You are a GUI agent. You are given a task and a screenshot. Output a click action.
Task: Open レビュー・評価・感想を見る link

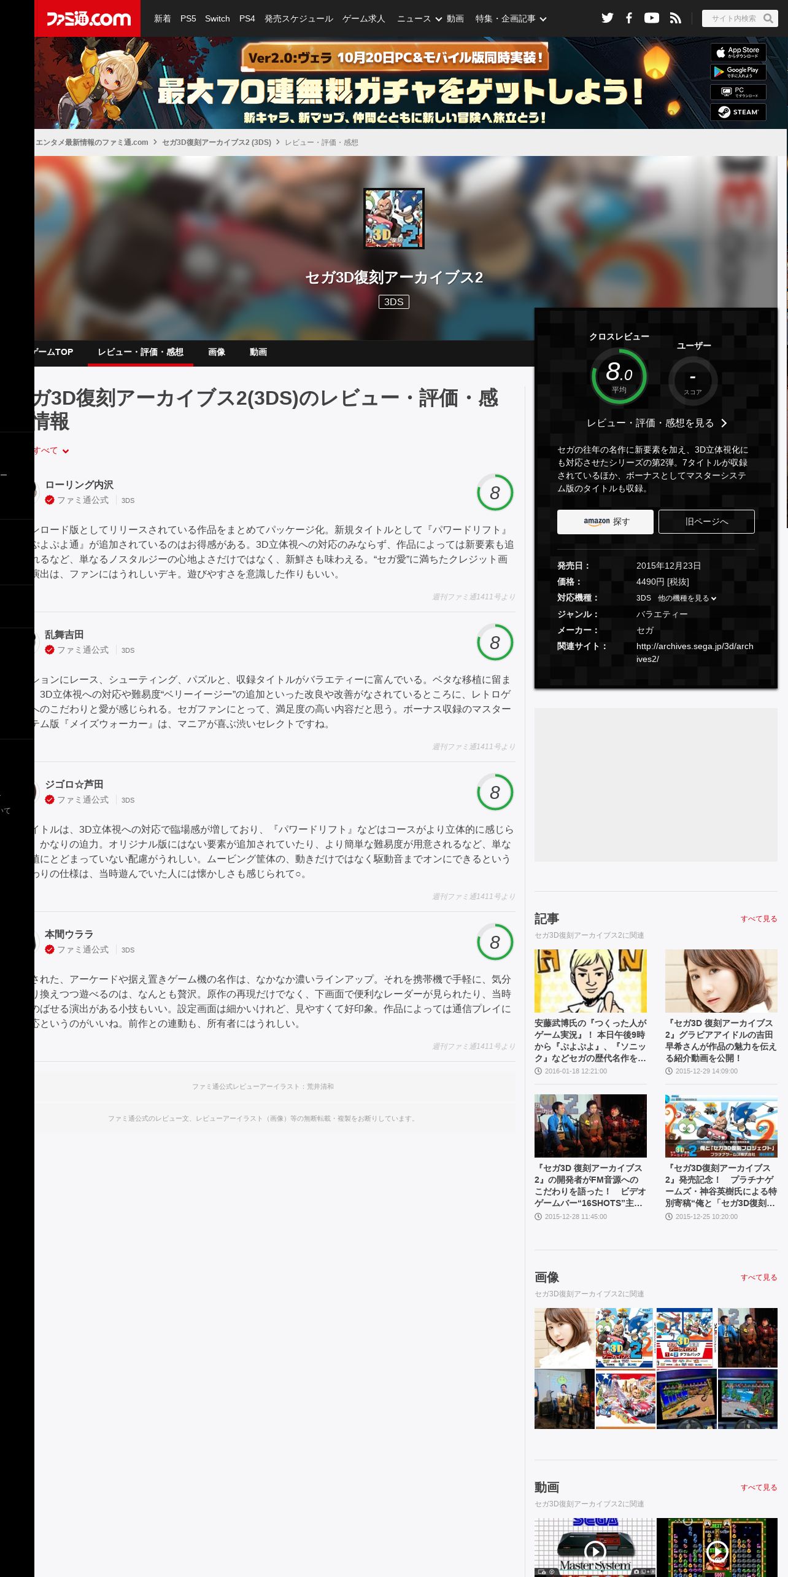(x=656, y=423)
